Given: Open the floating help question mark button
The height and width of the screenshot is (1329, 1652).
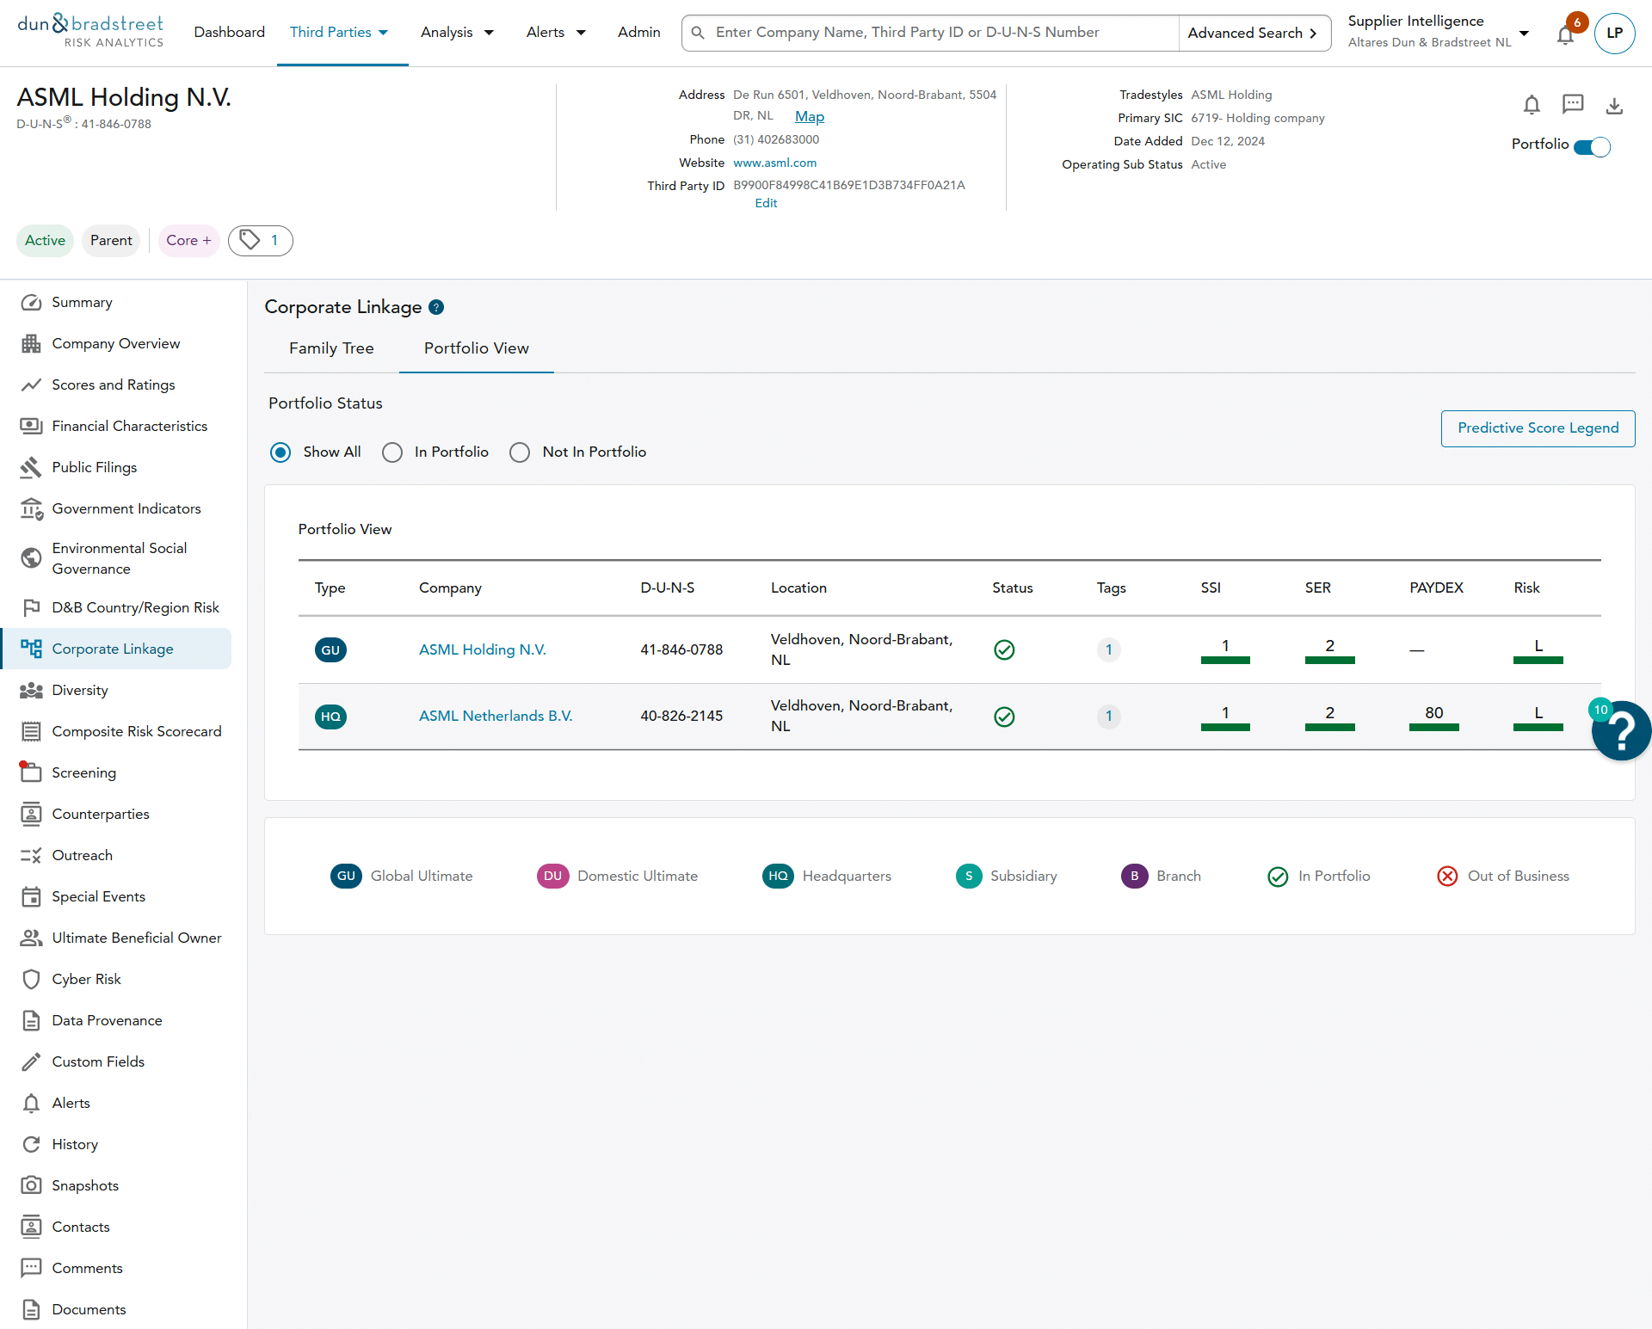Looking at the screenshot, I should [1621, 731].
